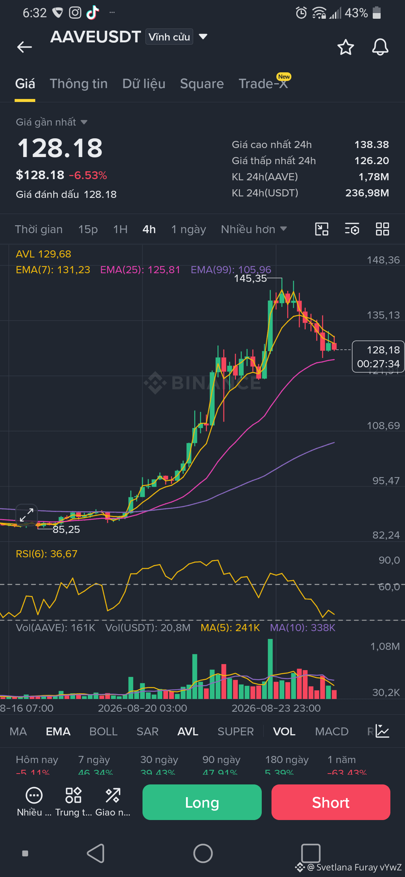Toggle AVL indicator
This screenshot has width=405, height=877.
pos(188,731)
